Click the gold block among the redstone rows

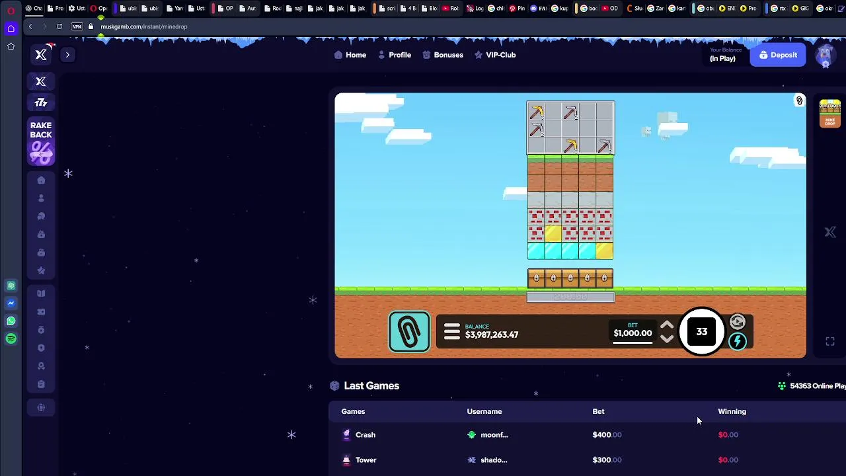point(553,233)
